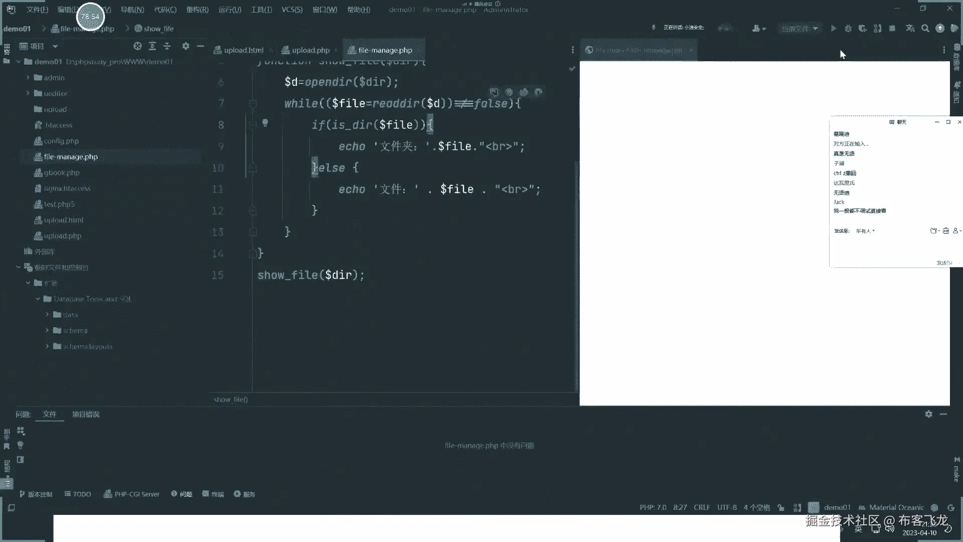The height and width of the screenshot is (542, 963).
Task: Open PHP-CGI Server tool window button
Action: pos(131,494)
